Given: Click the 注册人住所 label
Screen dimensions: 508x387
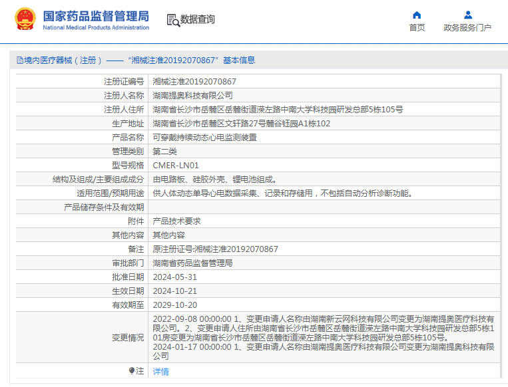Looking at the screenshot, I should (x=124, y=109).
